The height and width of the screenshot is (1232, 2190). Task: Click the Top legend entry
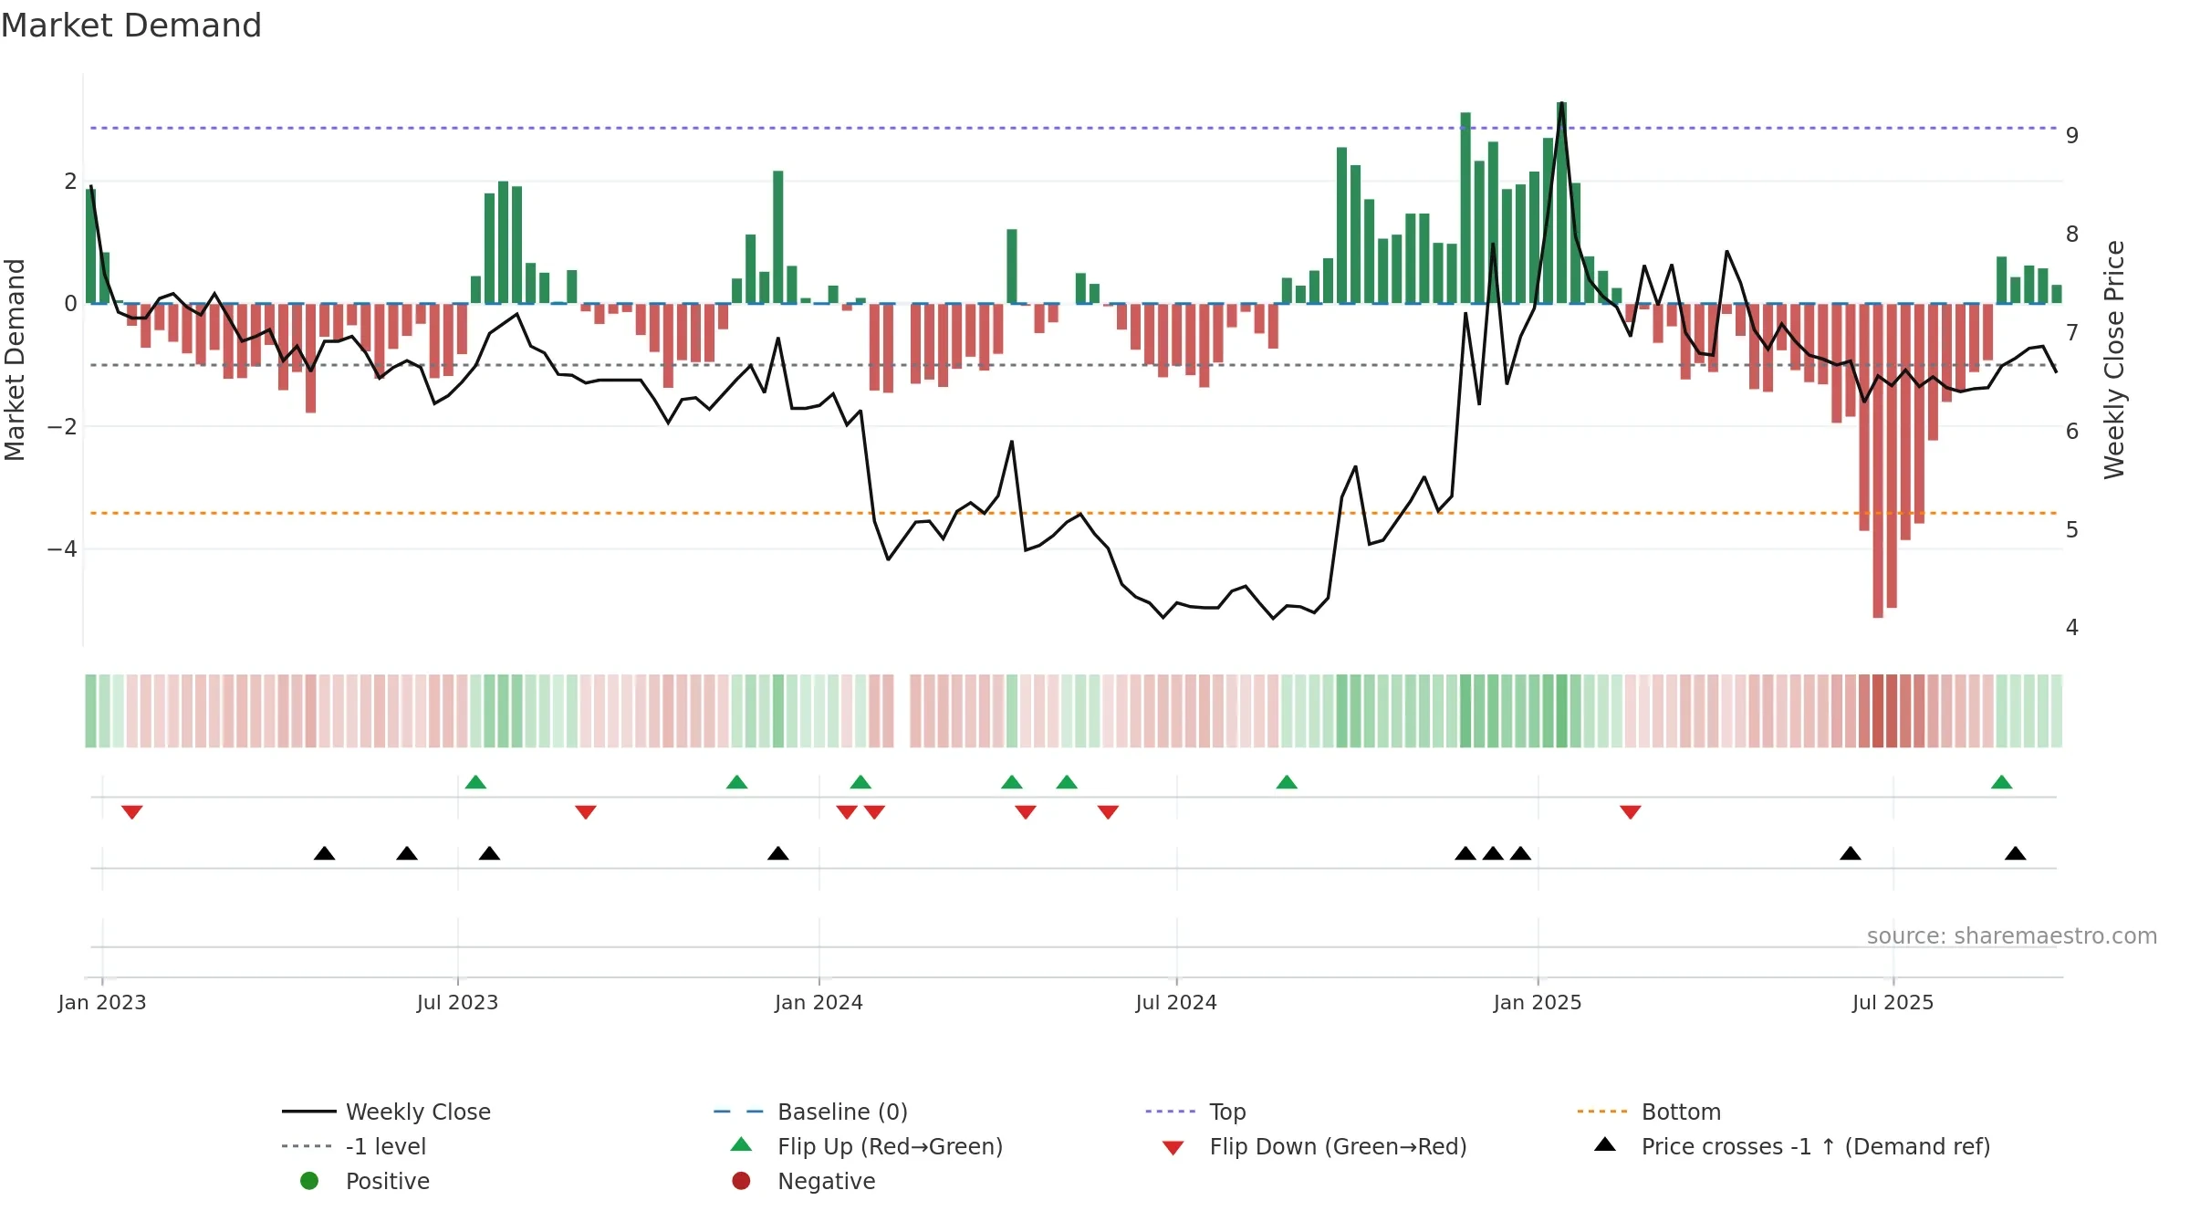(1195, 1112)
